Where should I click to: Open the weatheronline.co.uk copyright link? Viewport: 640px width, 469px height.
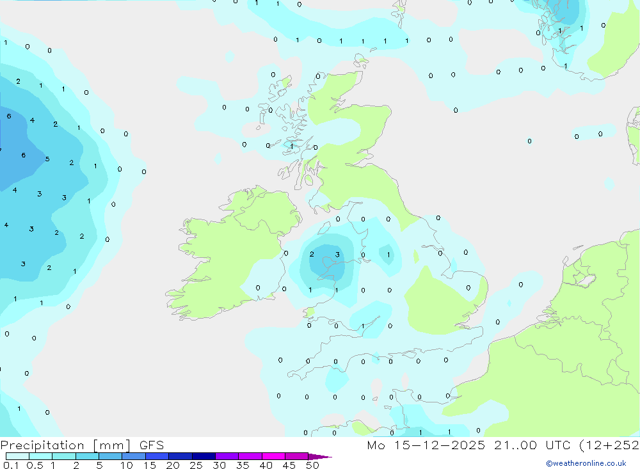(586, 463)
